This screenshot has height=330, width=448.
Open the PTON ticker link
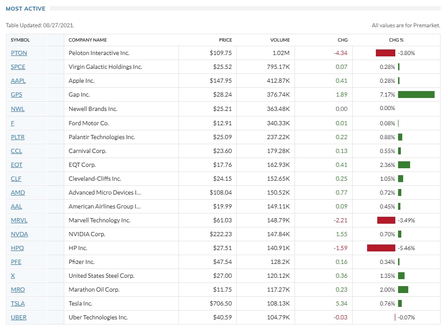click(19, 53)
